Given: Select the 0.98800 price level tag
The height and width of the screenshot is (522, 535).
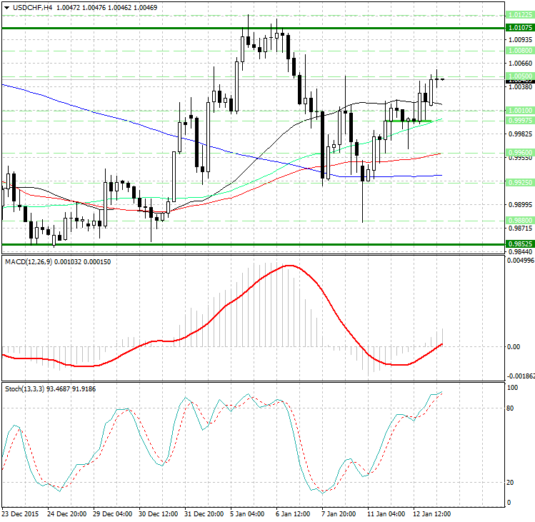Looking at the screenshot, I should [x=519, y=220].
